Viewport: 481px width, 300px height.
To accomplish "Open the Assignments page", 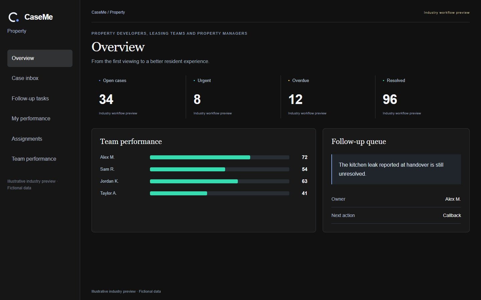I will [40, 139].
